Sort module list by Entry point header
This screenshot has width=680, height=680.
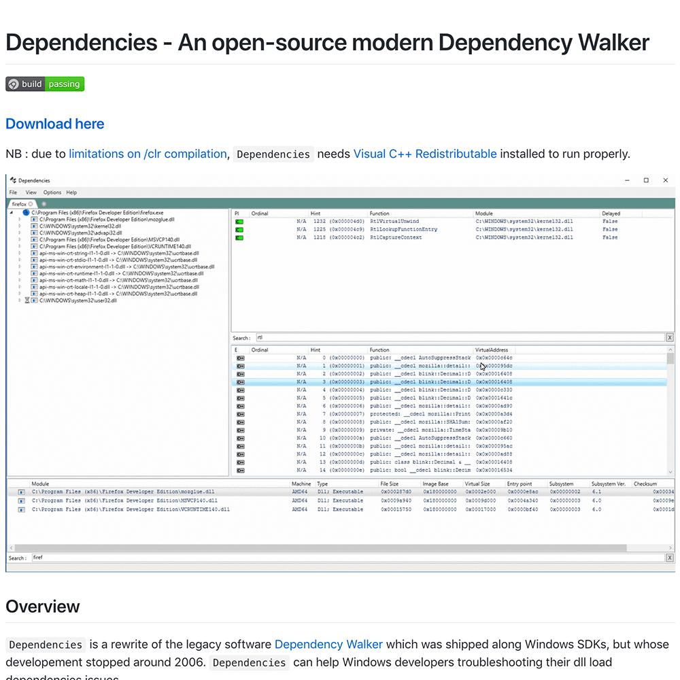[x=520, y=484]
